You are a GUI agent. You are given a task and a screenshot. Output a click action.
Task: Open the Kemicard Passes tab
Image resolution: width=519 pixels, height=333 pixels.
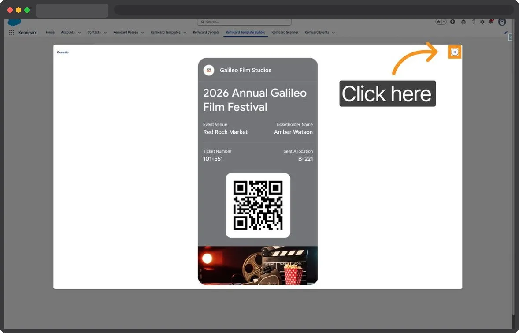(x=126, y=32)
